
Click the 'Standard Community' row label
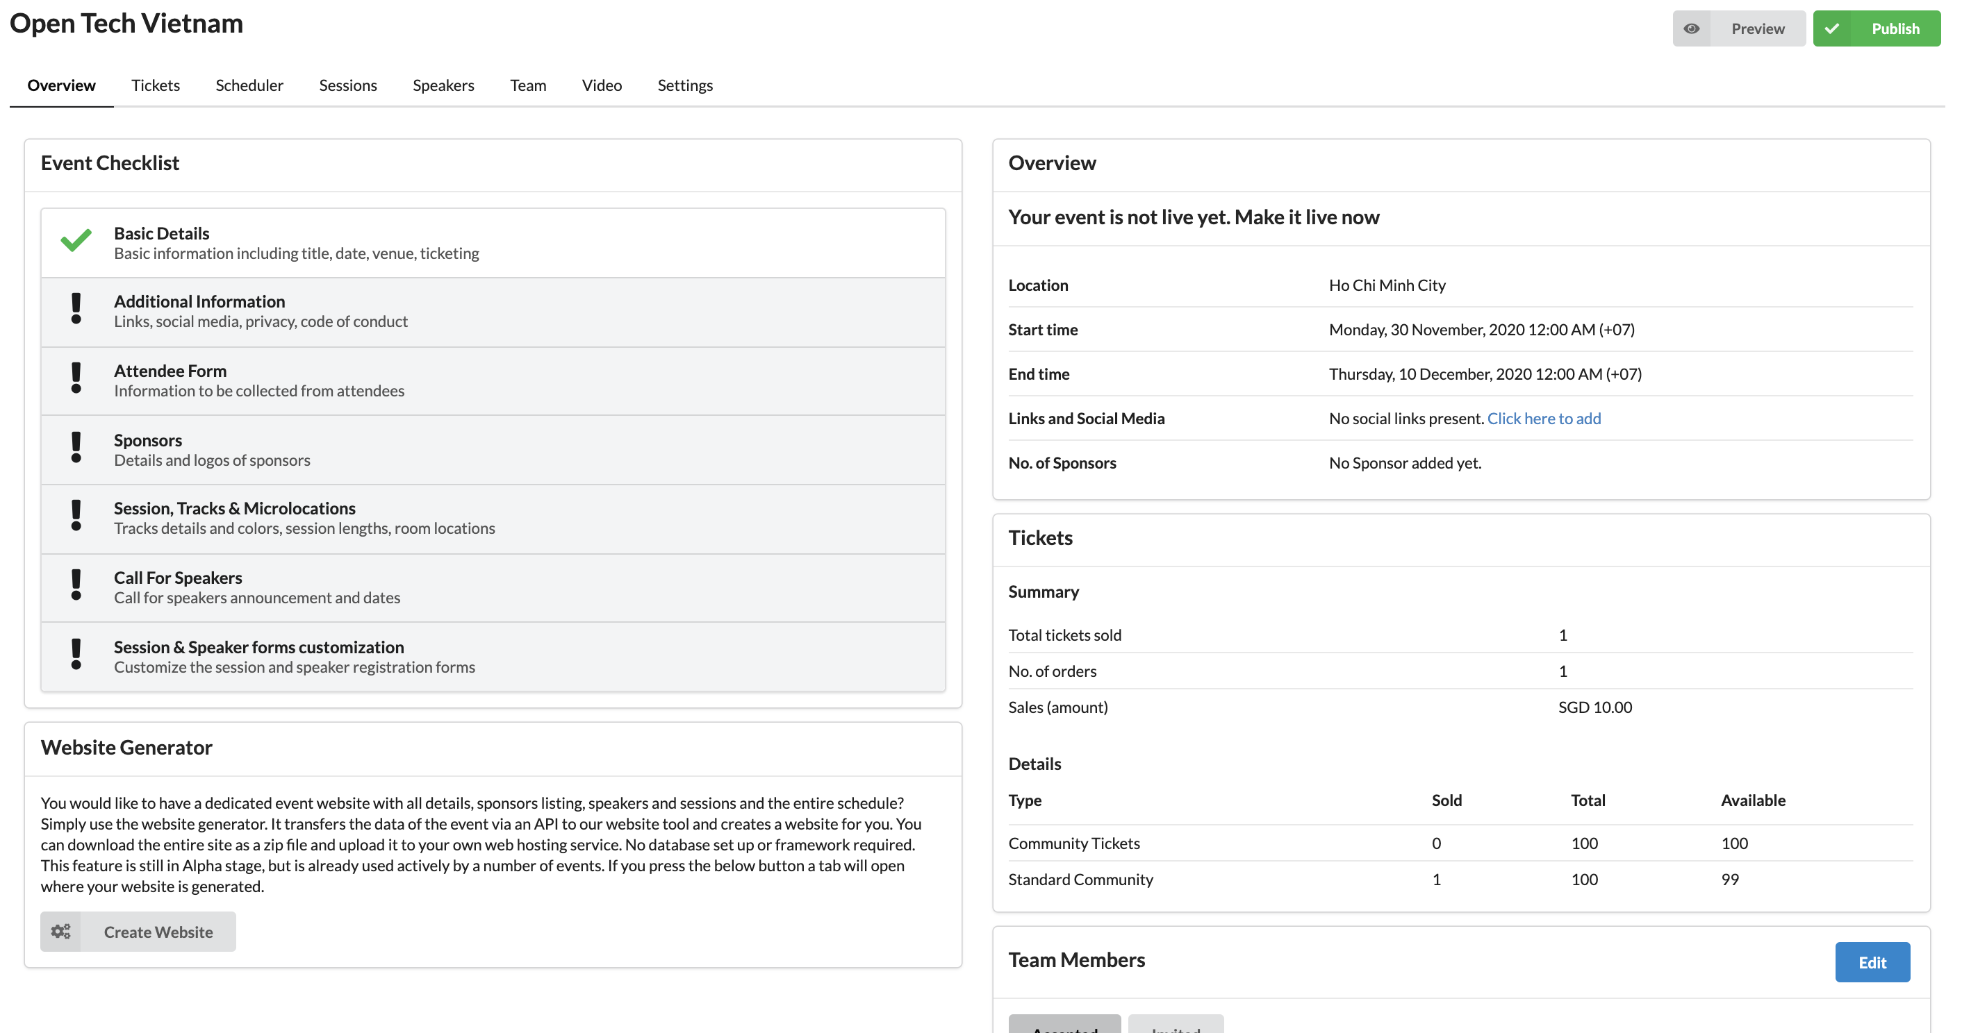click(1081, 879)
